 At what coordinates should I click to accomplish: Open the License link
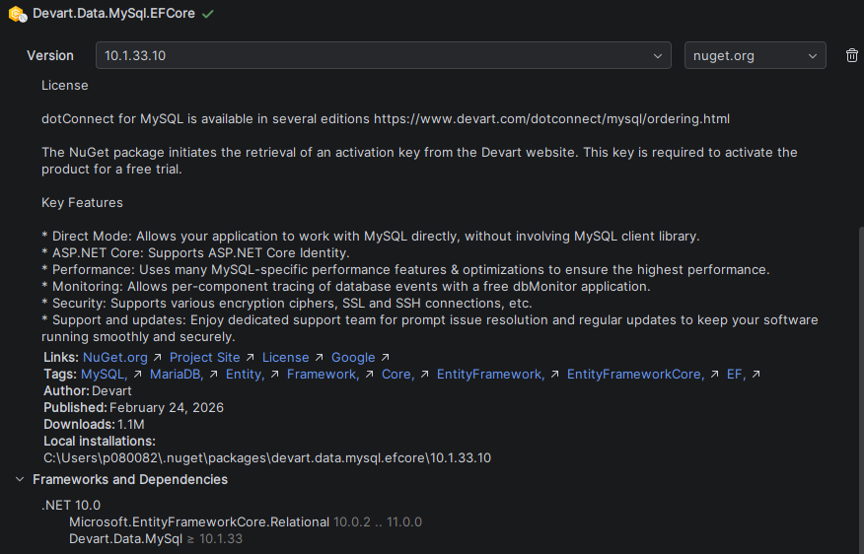[x=285, y=358]
